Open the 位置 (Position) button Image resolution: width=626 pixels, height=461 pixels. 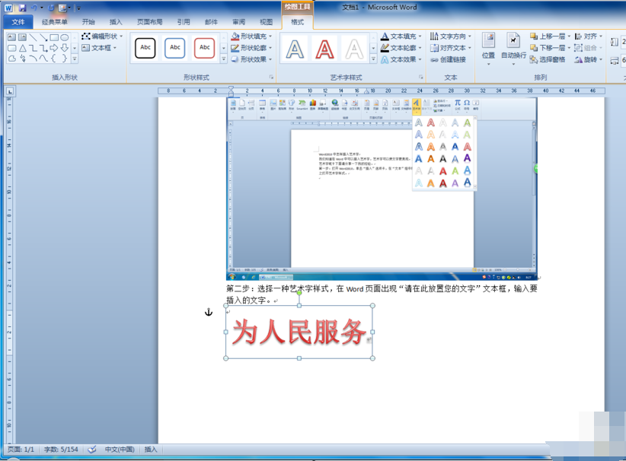[488, 48]
